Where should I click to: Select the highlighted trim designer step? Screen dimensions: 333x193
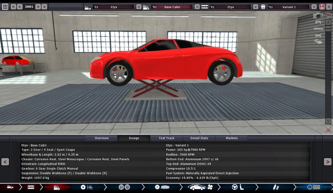click(x=57, y=187)
